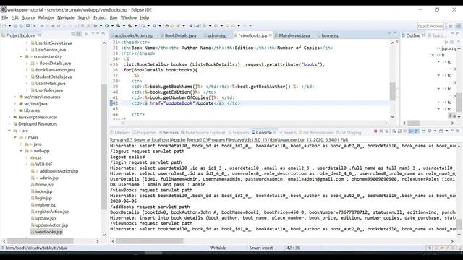The width and height of the screenshot is (463, 260).
Task: Toggle code folding at line 34
Action: tap(119, 58)
